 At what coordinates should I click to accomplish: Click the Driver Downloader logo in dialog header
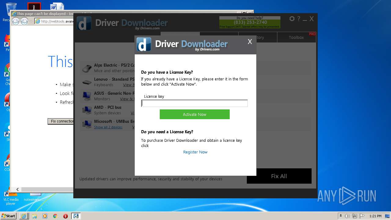(x=182, y=44)
